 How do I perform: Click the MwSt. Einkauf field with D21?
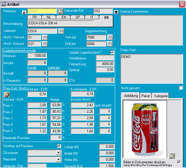pyautogui.click(x=34, y=44)
